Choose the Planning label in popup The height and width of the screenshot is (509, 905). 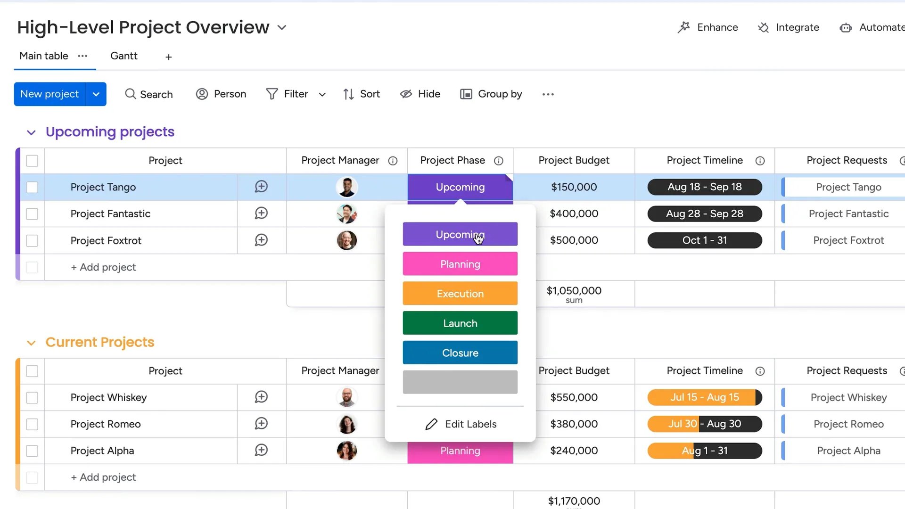(x=460, y=264)
